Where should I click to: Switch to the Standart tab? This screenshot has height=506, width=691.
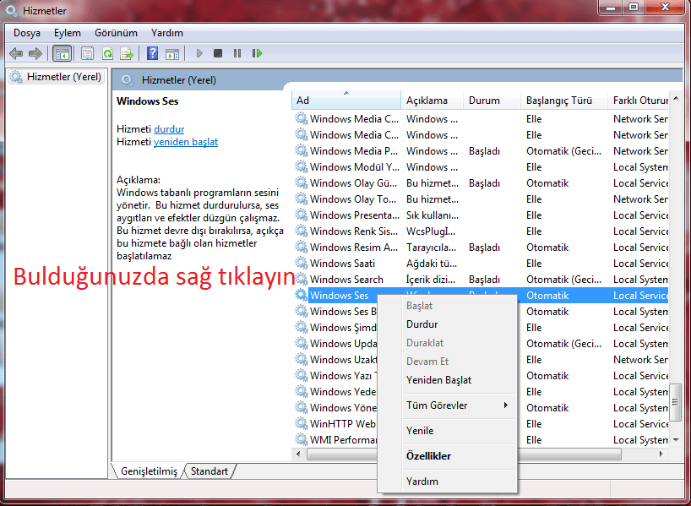pyautogui.click(x=209, y=471)
